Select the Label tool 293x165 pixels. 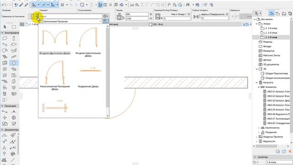[13, 148]
